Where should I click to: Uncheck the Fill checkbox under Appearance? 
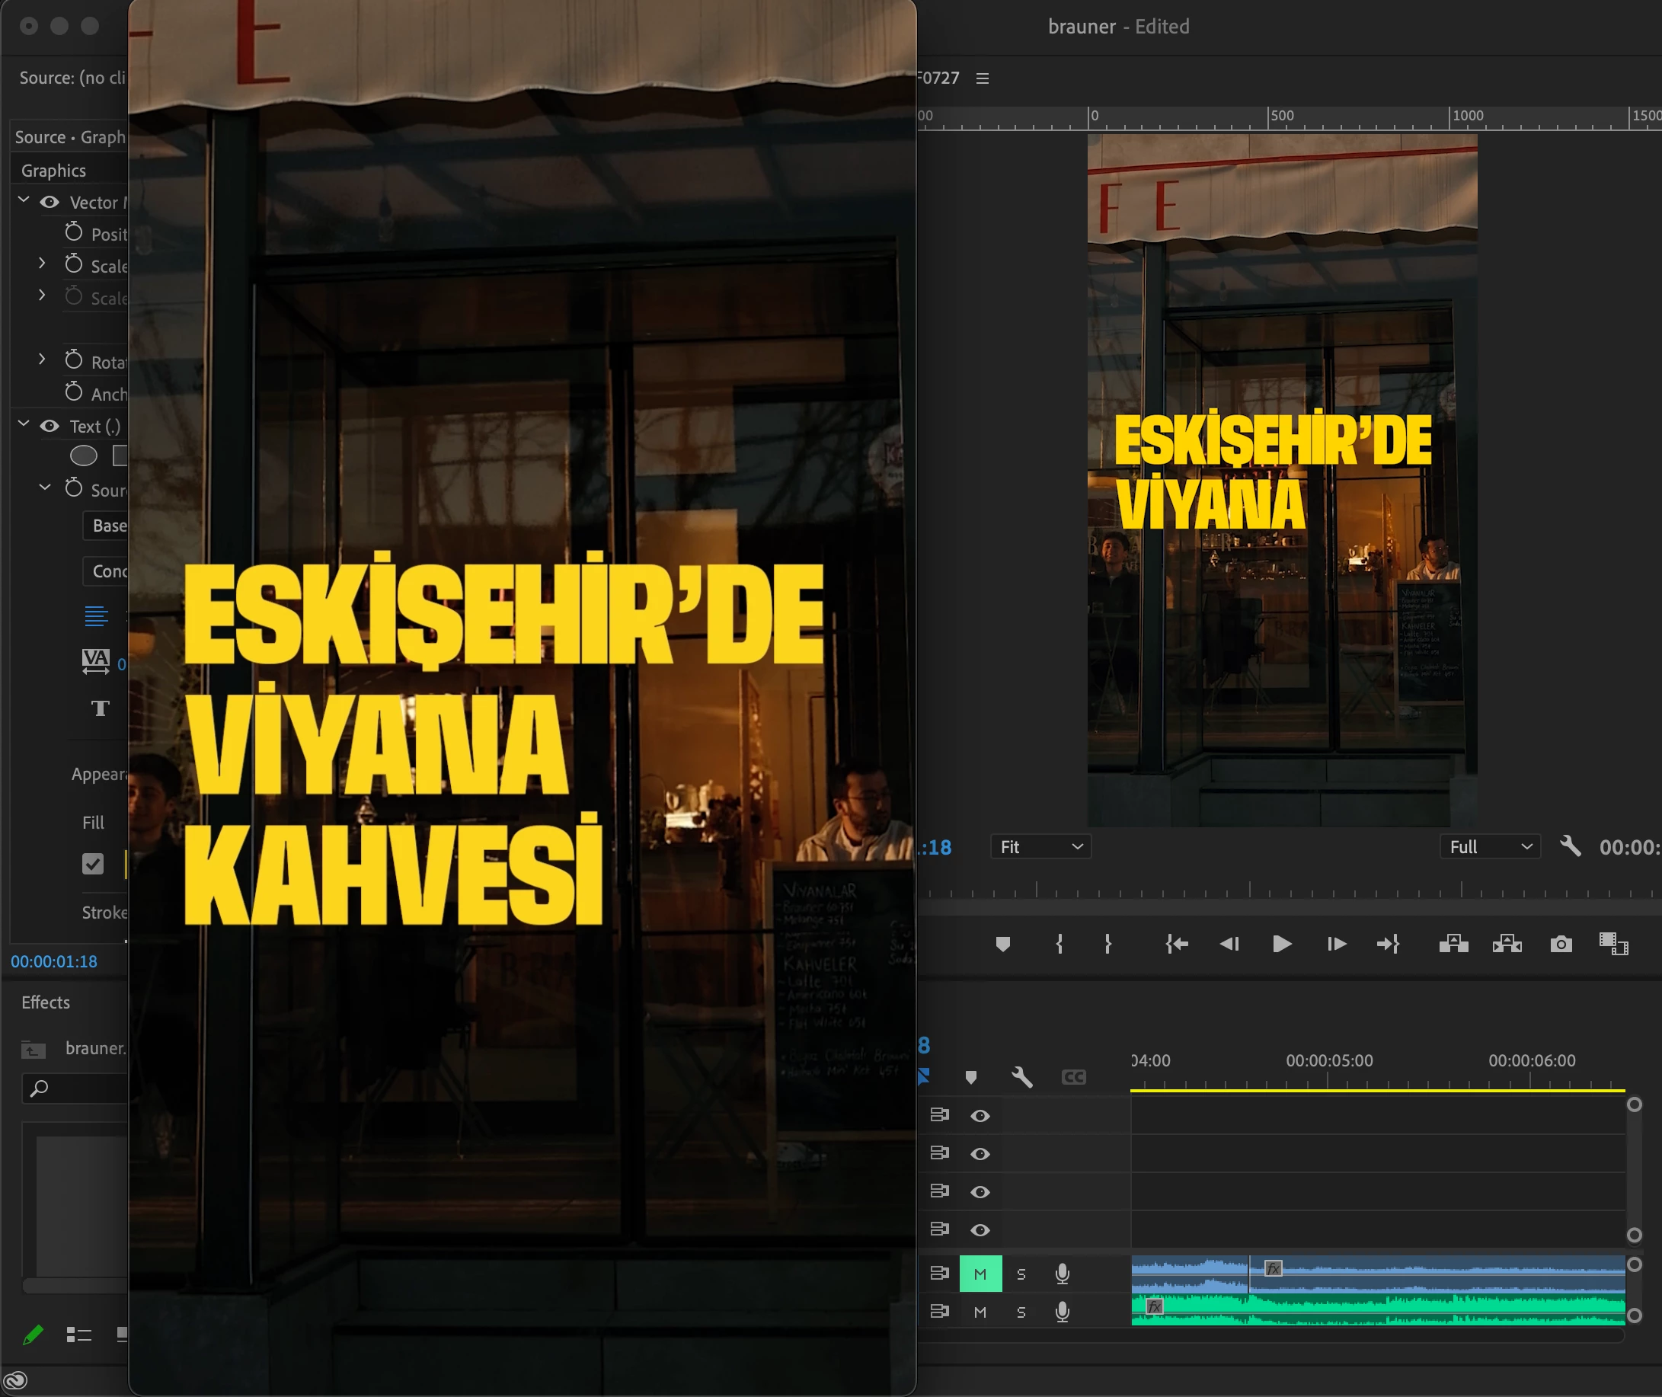(93, 864)
